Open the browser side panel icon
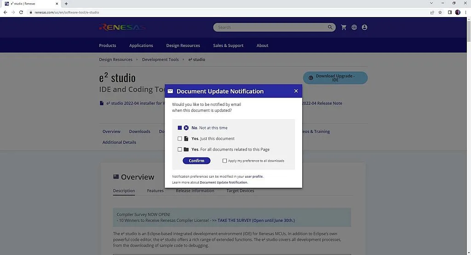This screenshot has height=255, width=471. coord(450,12)
